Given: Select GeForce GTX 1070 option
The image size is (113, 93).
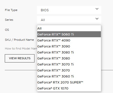Looking at the screenshot, I should point(69,88).
